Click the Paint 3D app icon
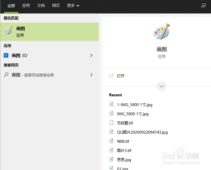The width and height of the screenshot is (211, 170). [6, 55]
